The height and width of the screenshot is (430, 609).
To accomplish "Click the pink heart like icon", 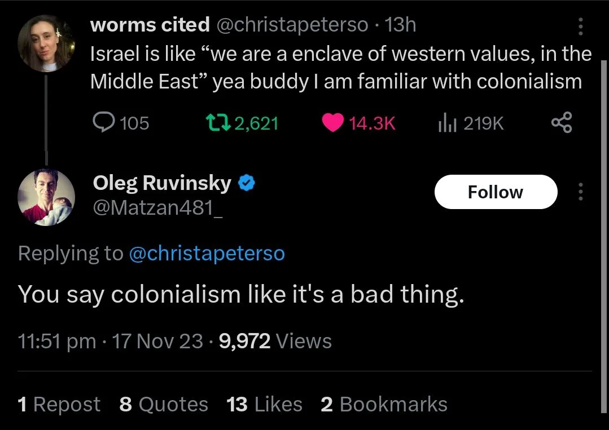I will tap(333, 122).
